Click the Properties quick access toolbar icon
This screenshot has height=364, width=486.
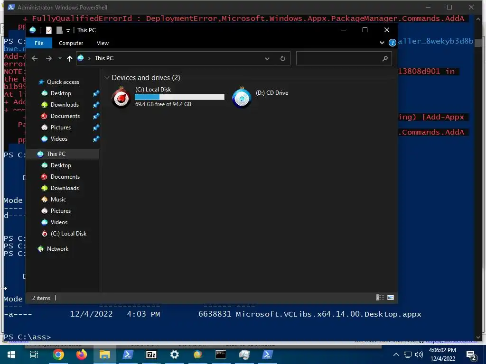click(49, 30)
